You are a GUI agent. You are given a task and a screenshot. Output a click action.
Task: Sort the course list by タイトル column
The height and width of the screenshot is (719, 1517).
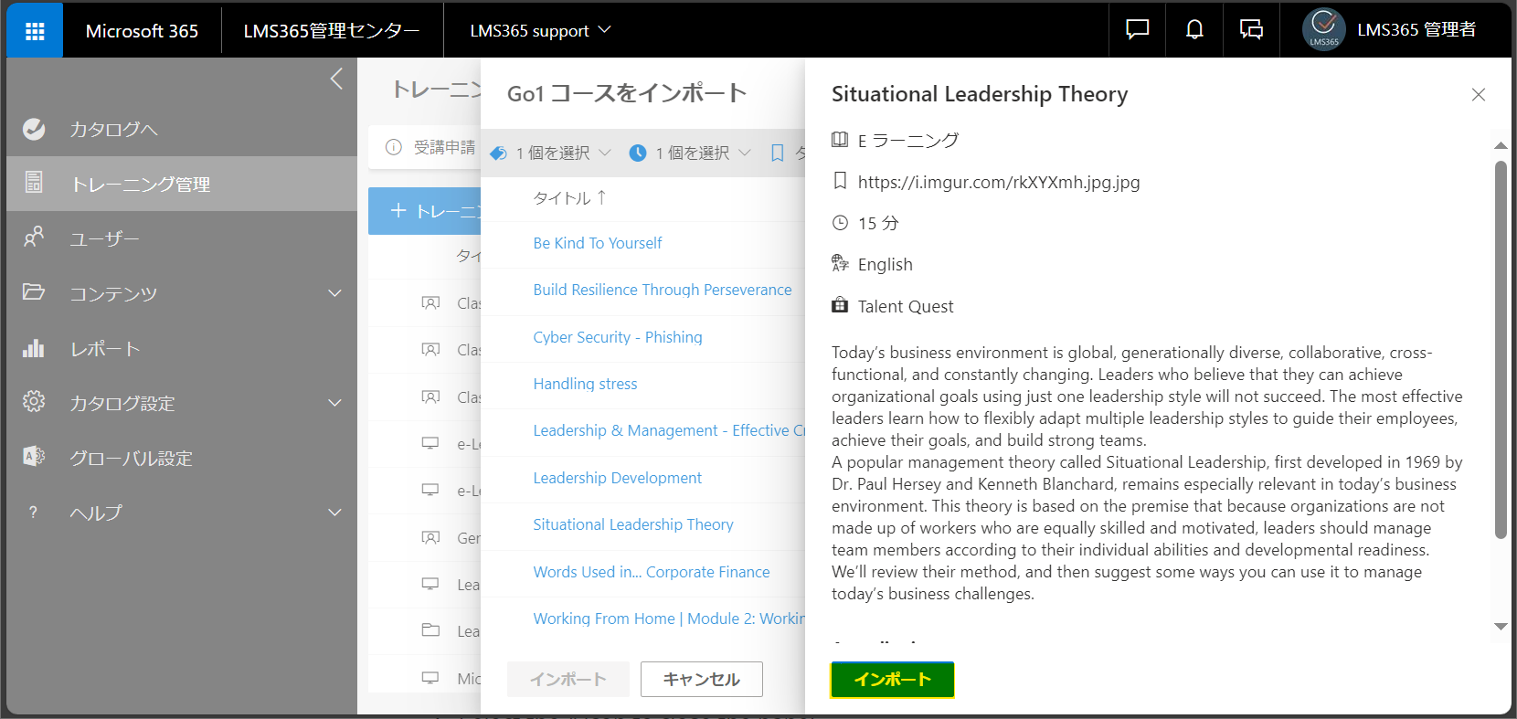click(569, 198)
